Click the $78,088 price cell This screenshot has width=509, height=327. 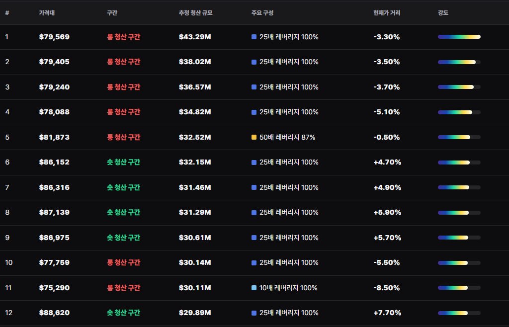click(54, 112)
